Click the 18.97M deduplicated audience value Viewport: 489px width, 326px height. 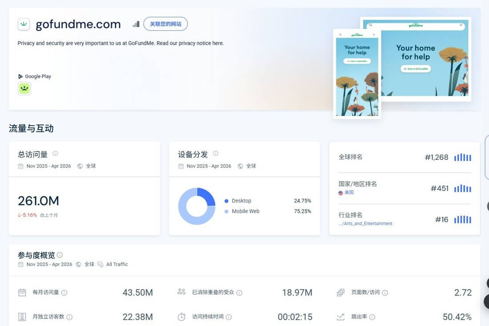[297, 293]
